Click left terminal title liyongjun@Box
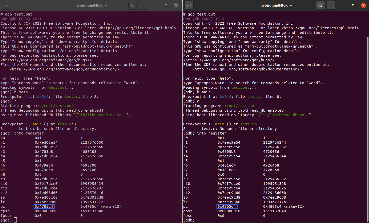 click(x=91, y=5)
